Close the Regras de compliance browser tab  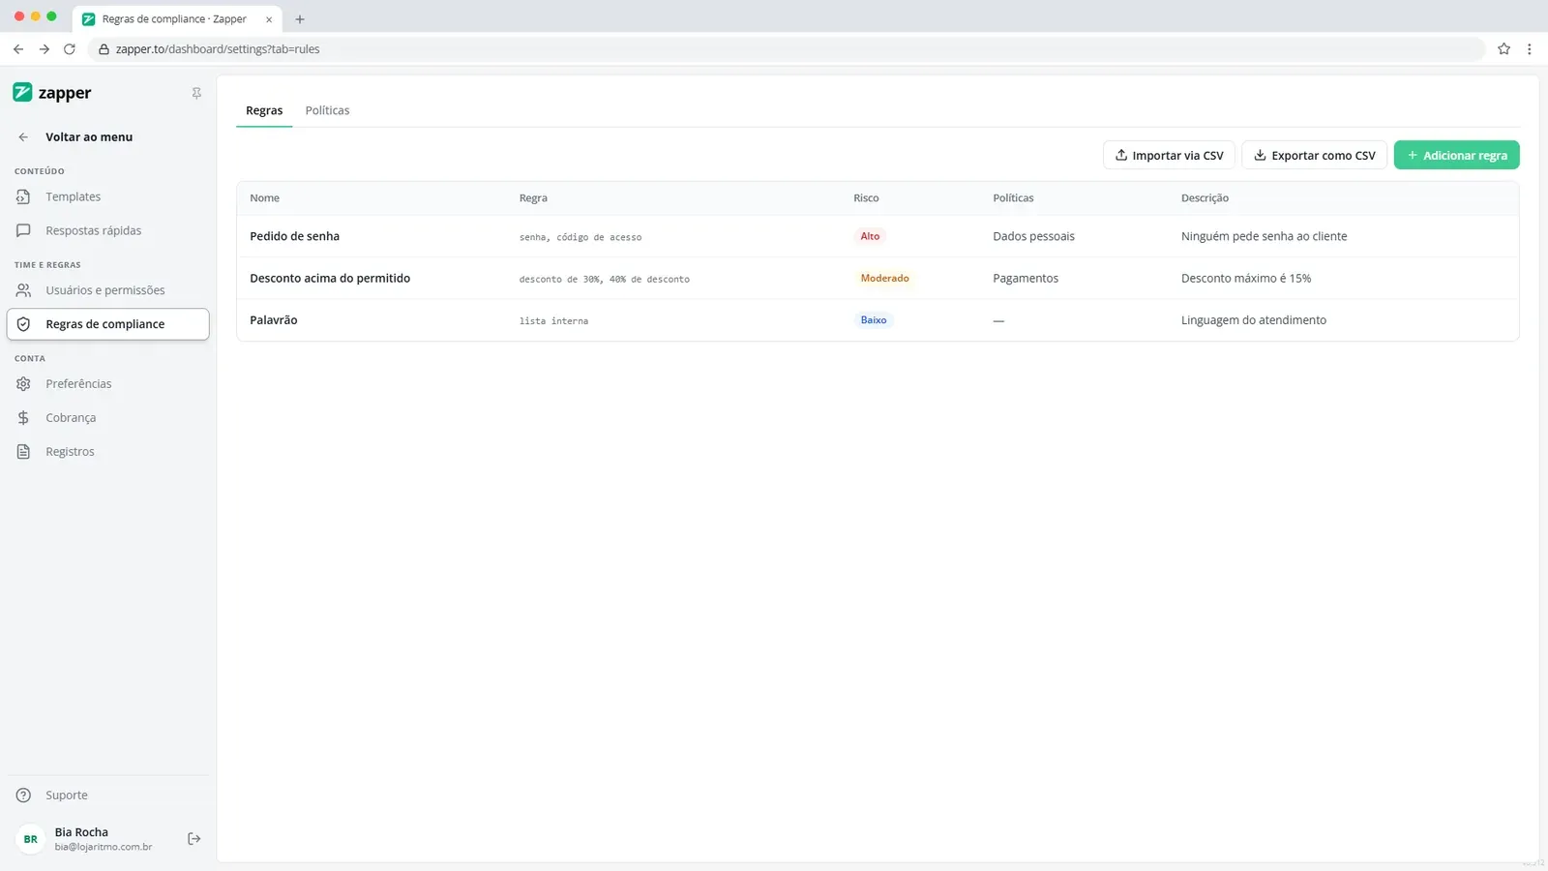pos(269,19)
